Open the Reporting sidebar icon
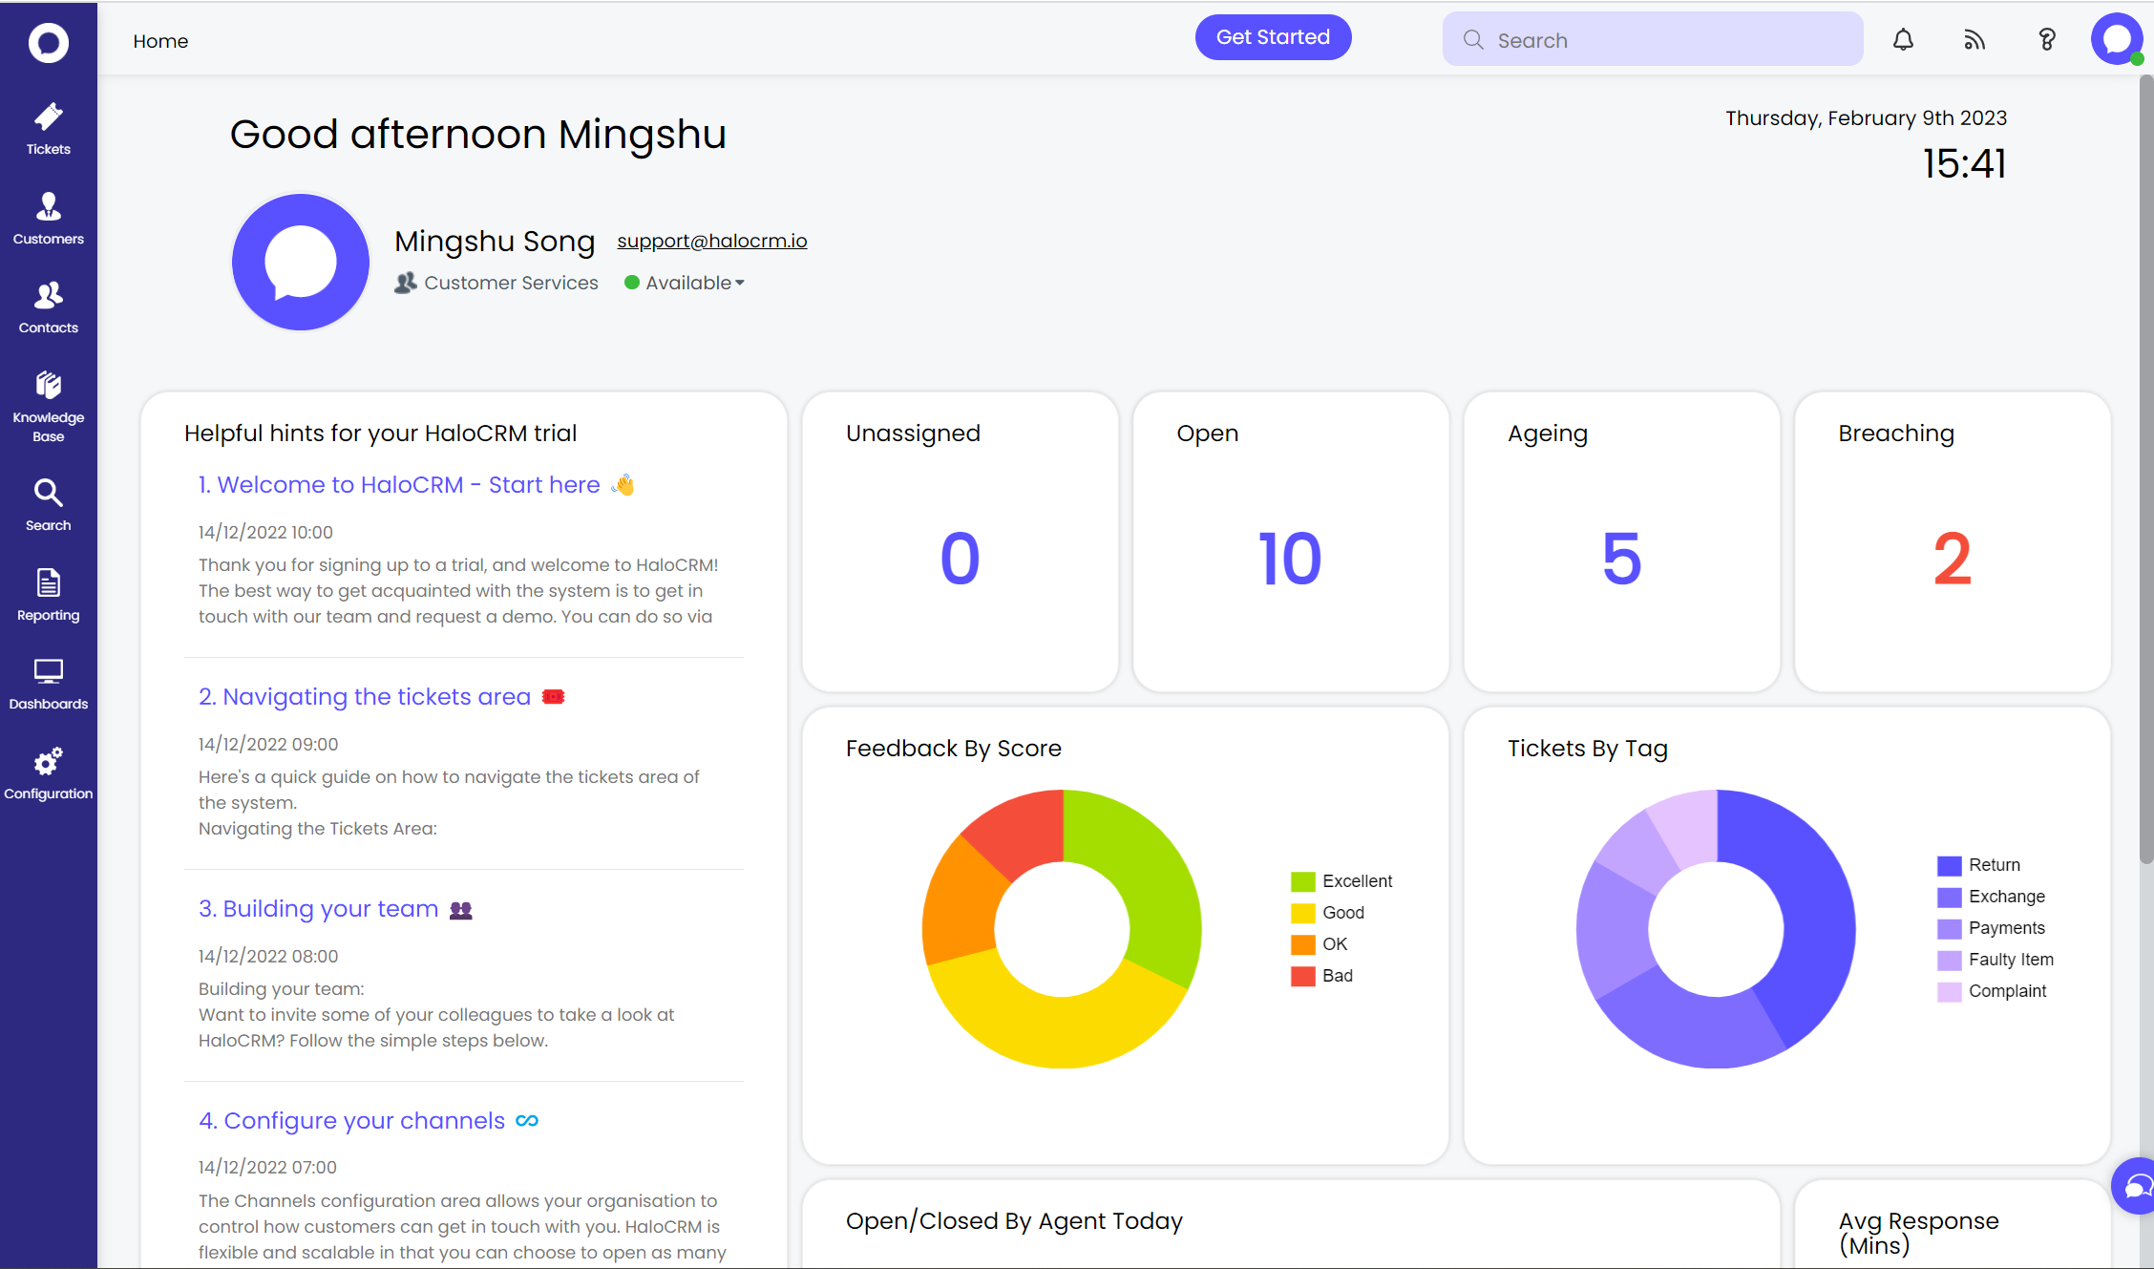This screenshot has height=1269, width=2154. click(x=48, y=594)
